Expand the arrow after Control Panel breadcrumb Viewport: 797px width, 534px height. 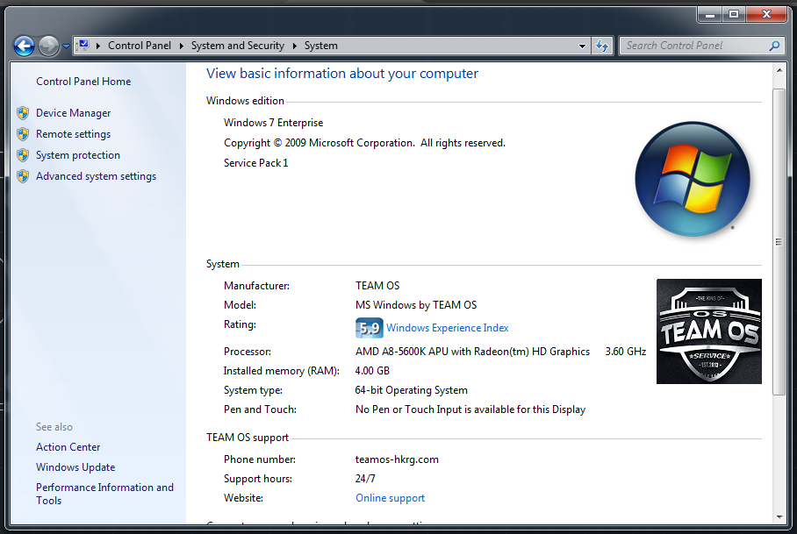(182, 46)
